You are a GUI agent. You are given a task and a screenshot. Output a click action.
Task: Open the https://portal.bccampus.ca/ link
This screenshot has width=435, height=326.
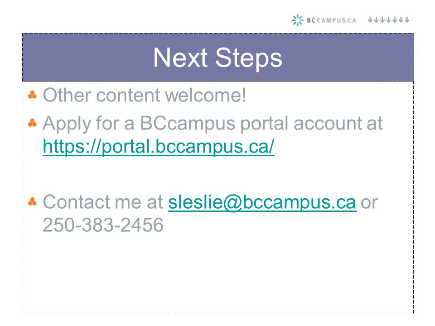159,146
